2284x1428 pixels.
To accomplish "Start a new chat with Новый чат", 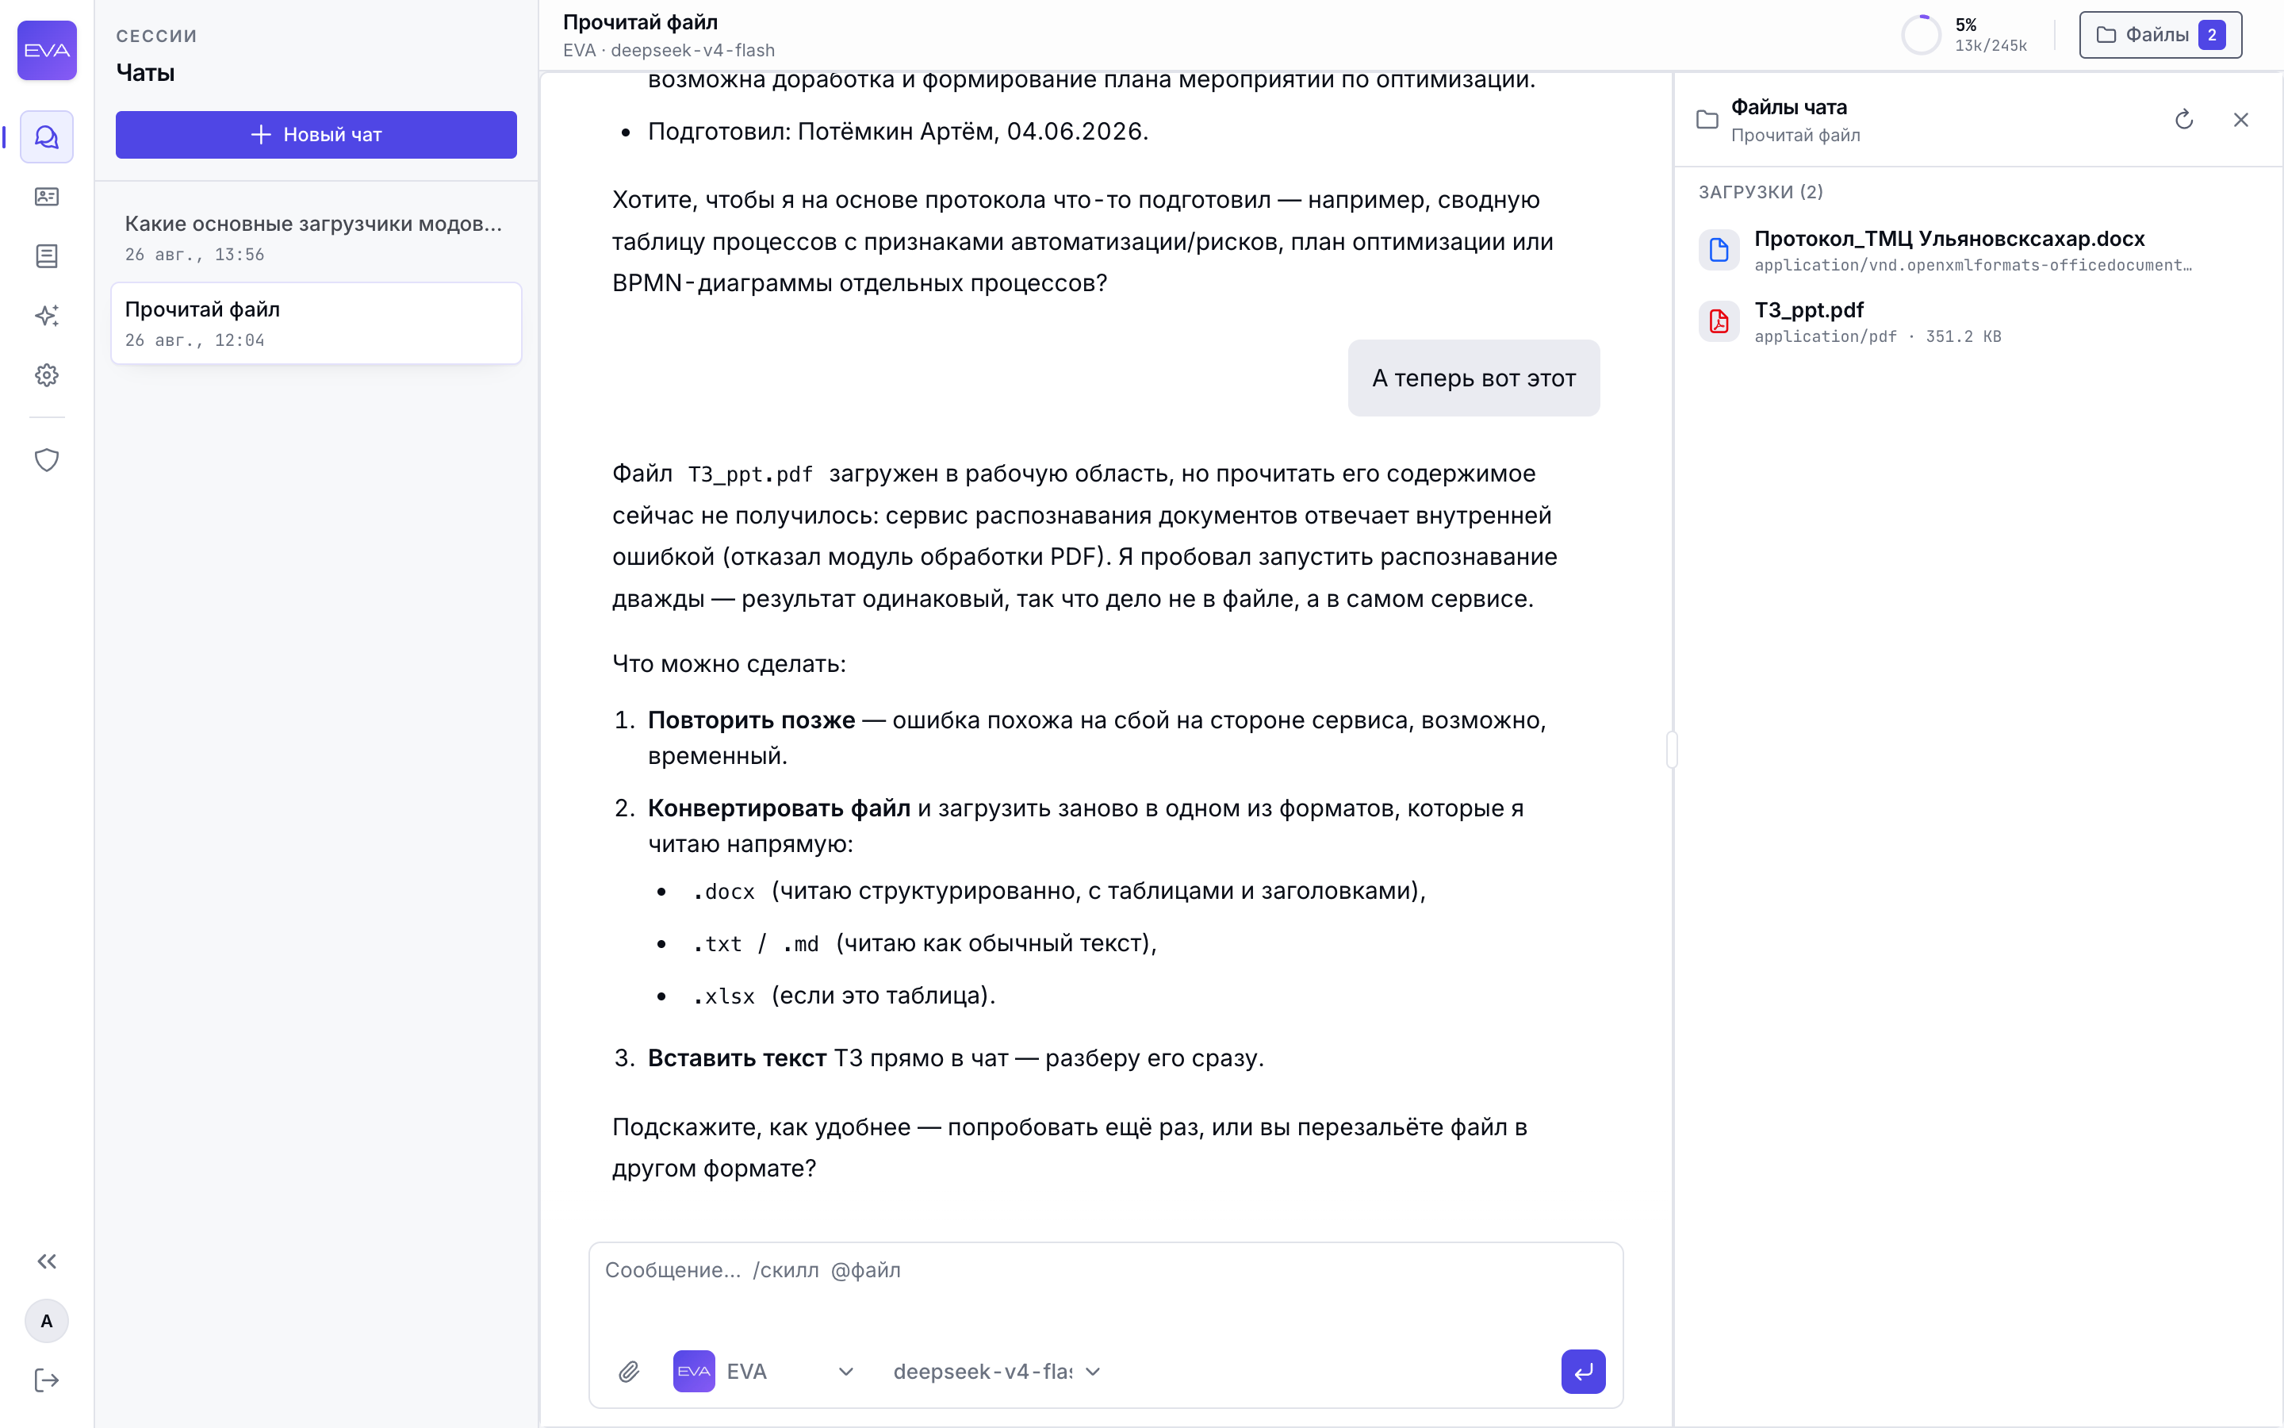I will tap(316, 135).
